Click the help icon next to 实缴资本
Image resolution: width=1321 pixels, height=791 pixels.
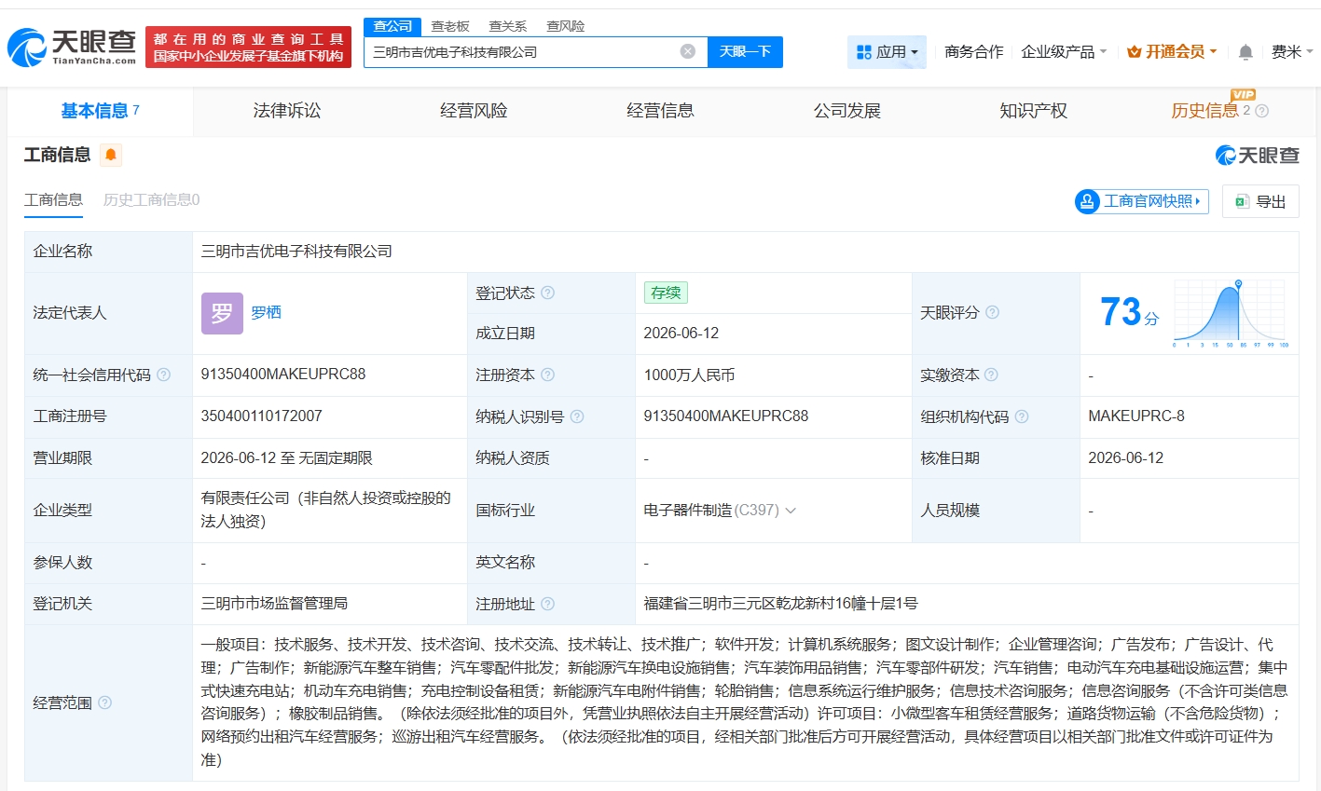[x=991, y=375]
